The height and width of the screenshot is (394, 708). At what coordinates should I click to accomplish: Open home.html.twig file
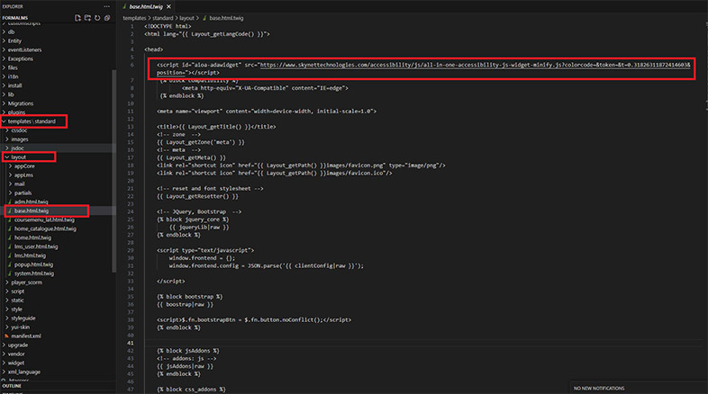pyautogui.click(x=32, y=237)
